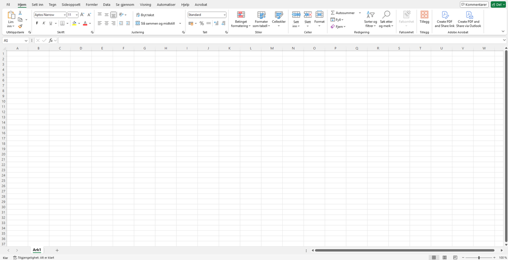Viewport: 508px width, 260px height.
Task: Toggle italic formatting (K)
Action: click(x=44, y=23)
